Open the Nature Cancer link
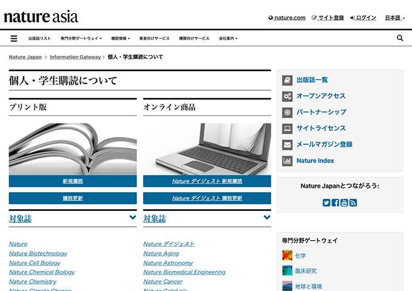Image resolution: width=412 pixels, height=291 pixels. [x=163, y=281]
